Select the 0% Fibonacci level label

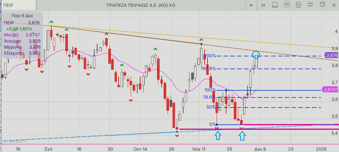point(213,124)
